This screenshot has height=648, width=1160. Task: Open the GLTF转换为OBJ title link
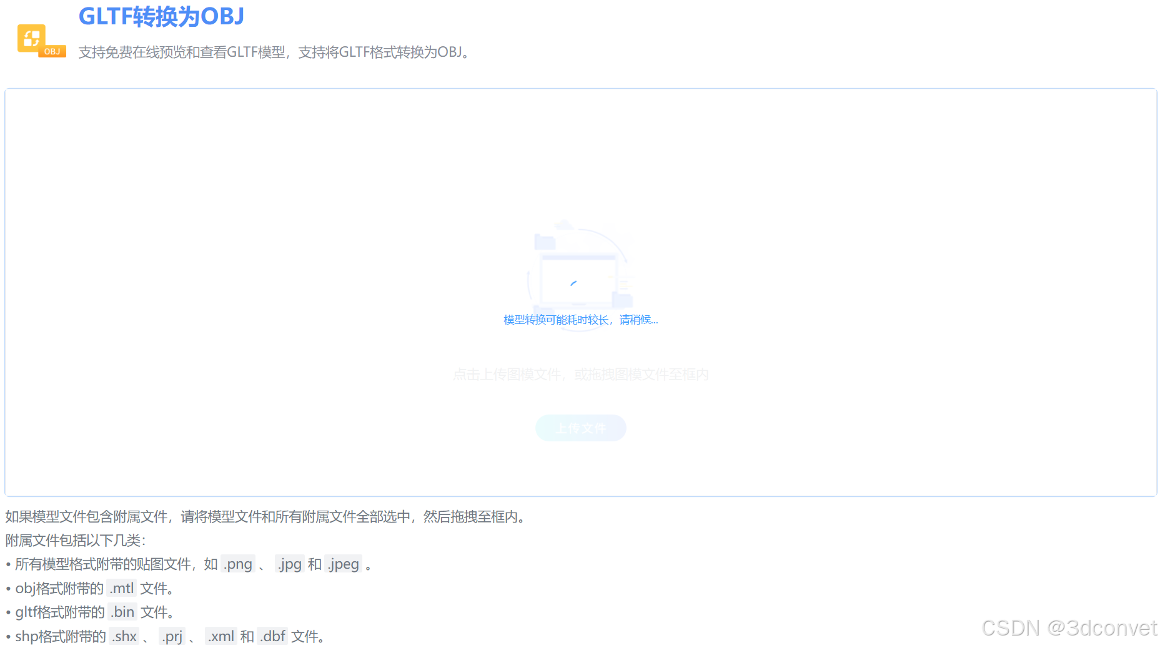tap(161, 17)
